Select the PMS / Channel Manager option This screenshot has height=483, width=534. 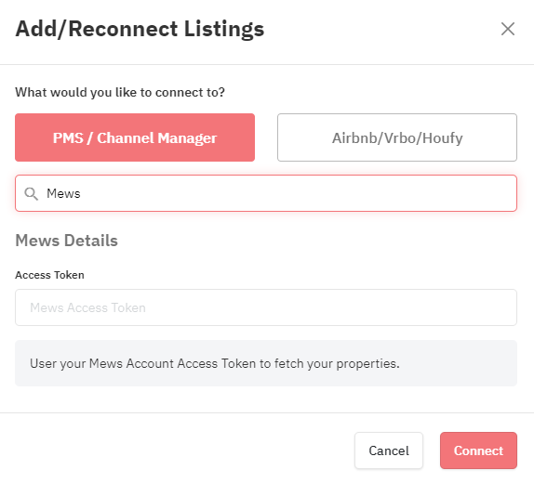pos(135,137)
